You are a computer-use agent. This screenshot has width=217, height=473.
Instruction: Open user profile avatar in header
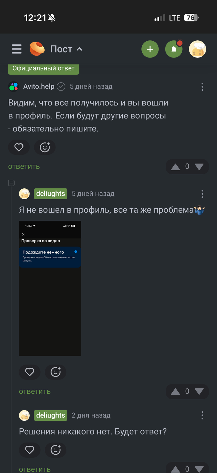pos(197,49)
